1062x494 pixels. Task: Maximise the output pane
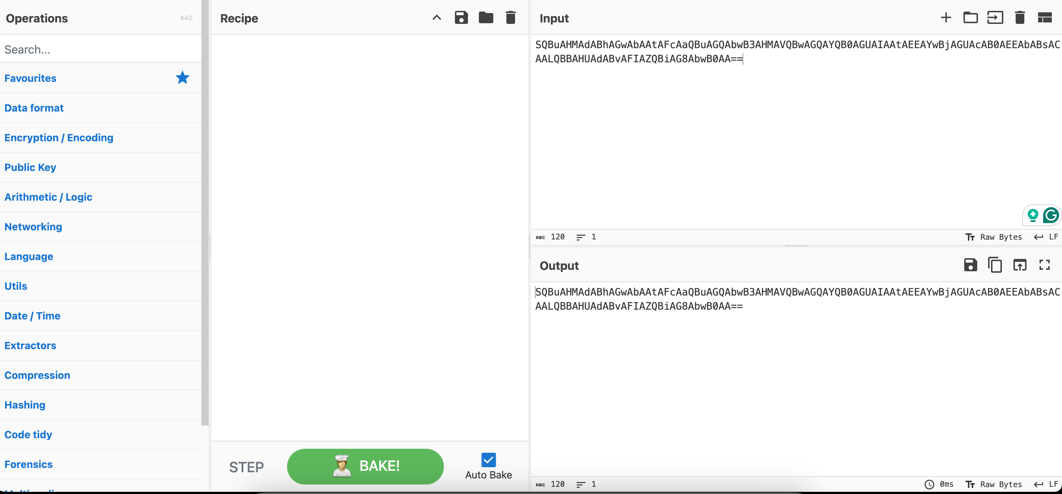(1044, 265)
